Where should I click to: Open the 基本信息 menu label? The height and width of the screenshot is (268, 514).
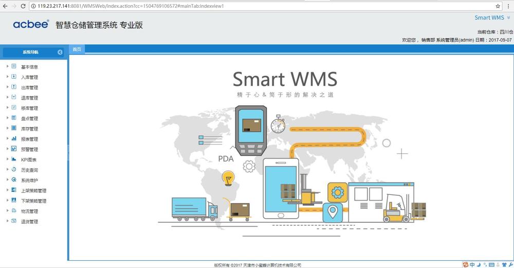click(x=29, y=67)
